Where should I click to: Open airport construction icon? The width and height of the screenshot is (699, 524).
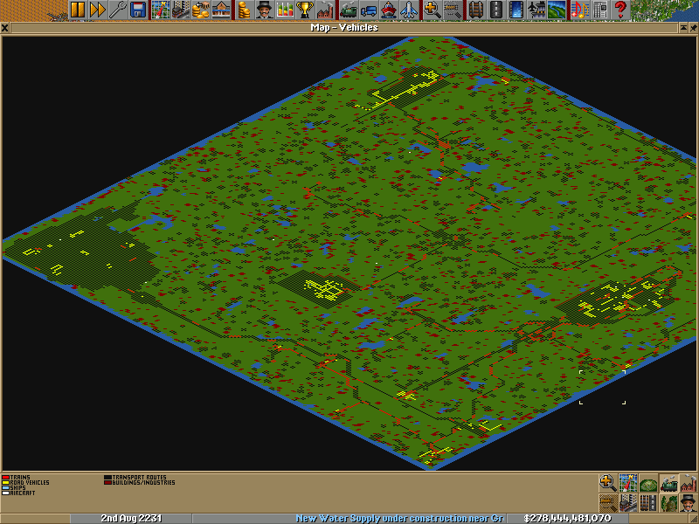pos(536,10)
